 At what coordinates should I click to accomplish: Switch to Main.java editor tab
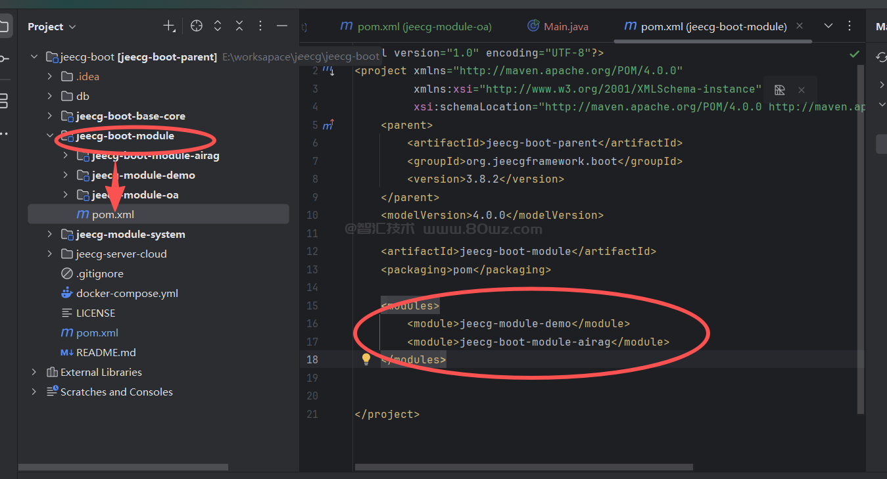tap(558, 26)
